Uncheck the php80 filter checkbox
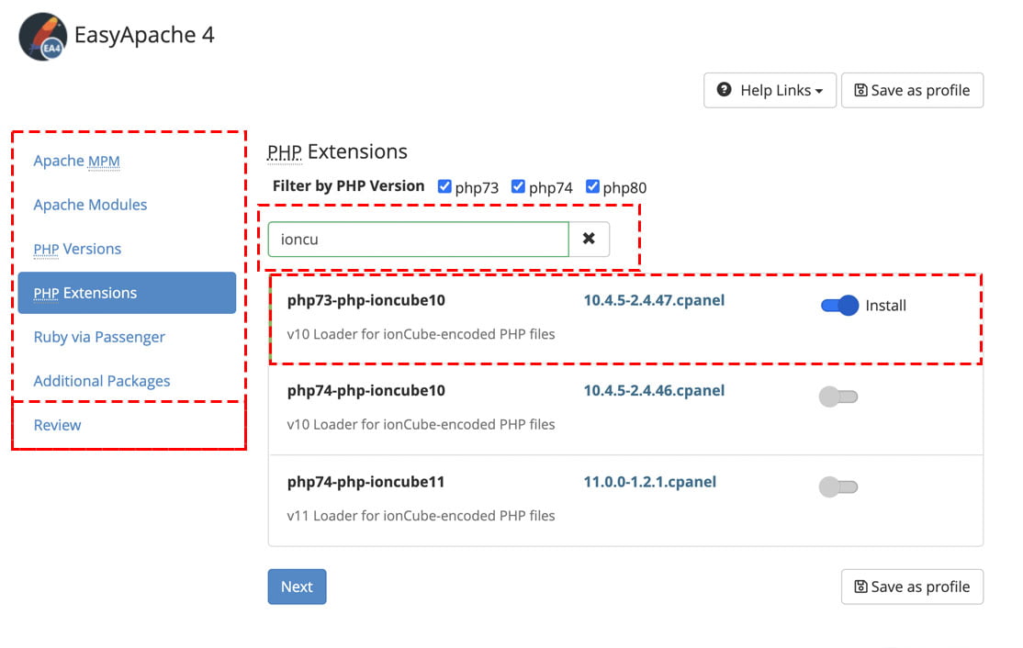The height and width of the screenshot is (648, 1023). coord(592,185)
